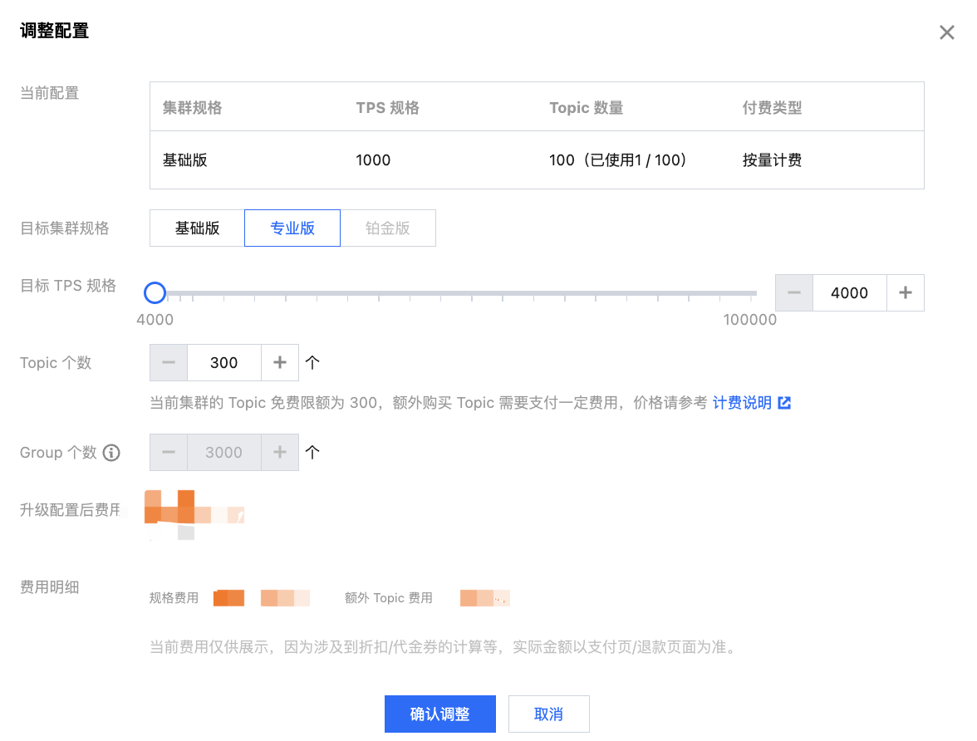The height and width of the screenshot is (741, 977).
Task: Click the 目标集群规格 label
Action: 64,228
